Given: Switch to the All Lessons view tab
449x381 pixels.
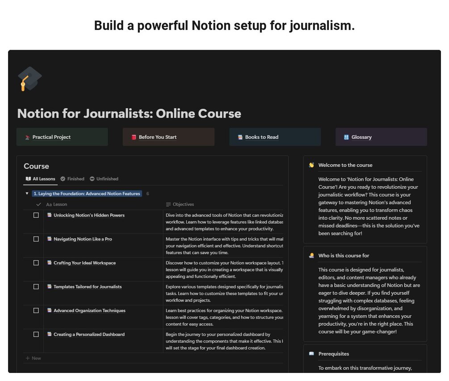Looking at the screenshot, I should (40, 179).
